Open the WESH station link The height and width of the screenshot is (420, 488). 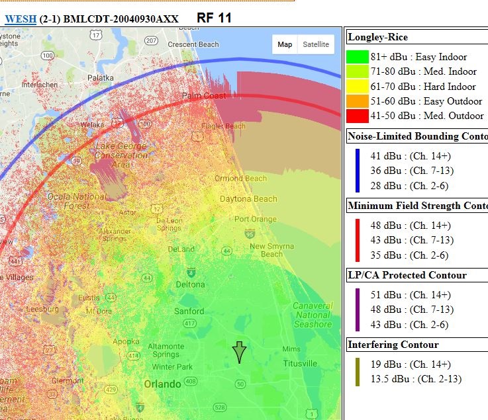(x=19, y=19)
